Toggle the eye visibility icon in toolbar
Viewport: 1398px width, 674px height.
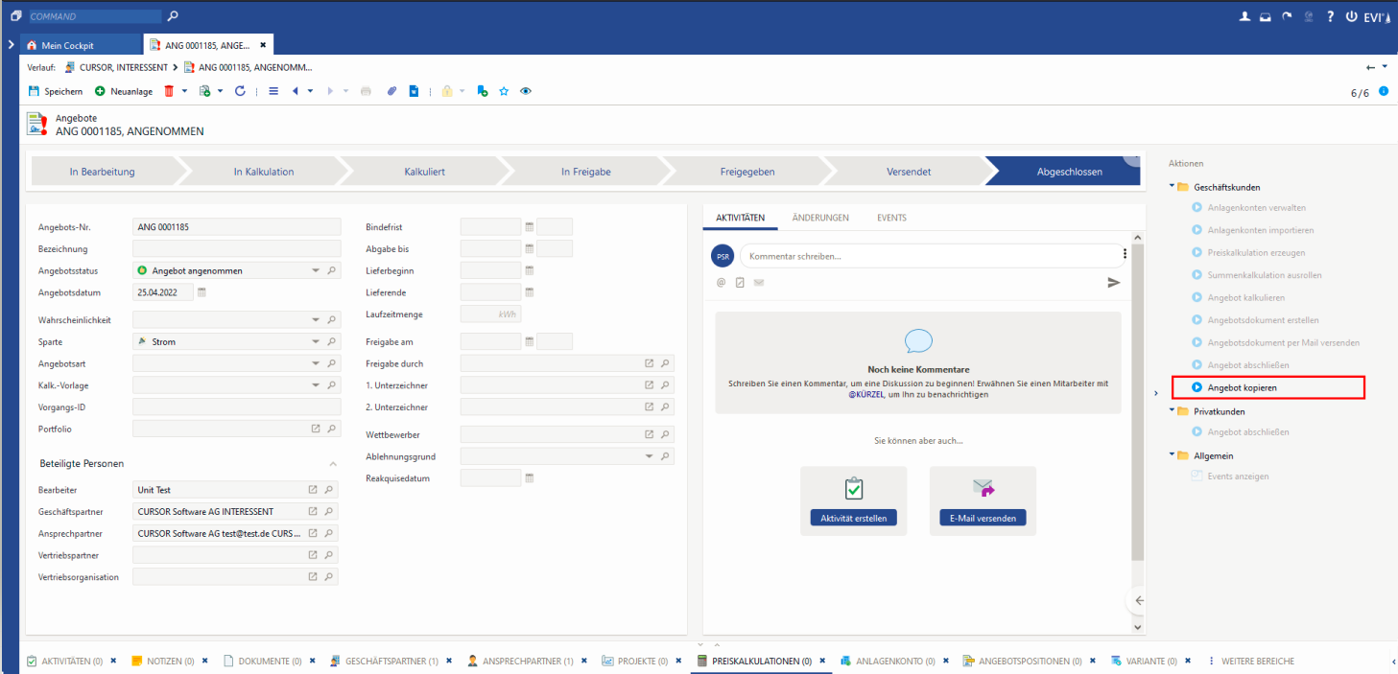[526, 91]
